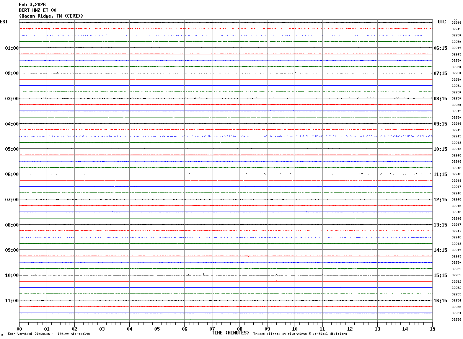Click minute tick label 09 on time axis
Image resolution: width=463 pixels, height=339 pixels.
[267, 329]
